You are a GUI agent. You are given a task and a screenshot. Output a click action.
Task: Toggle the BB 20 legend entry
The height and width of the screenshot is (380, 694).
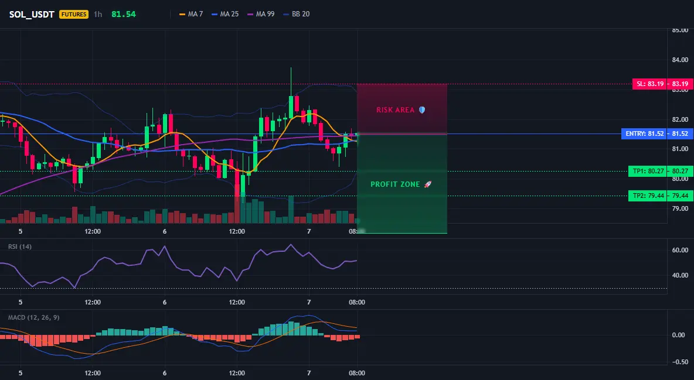tap(296, 14)
